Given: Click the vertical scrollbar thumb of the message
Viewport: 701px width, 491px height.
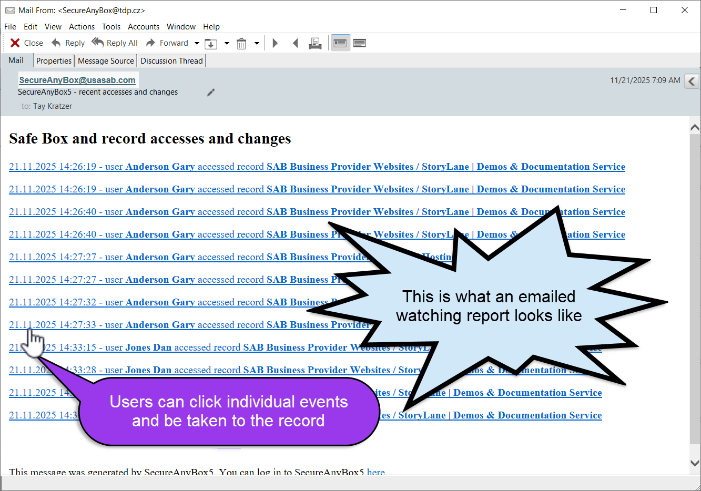Looking at the screenshot, I should [x=695, y=289].
